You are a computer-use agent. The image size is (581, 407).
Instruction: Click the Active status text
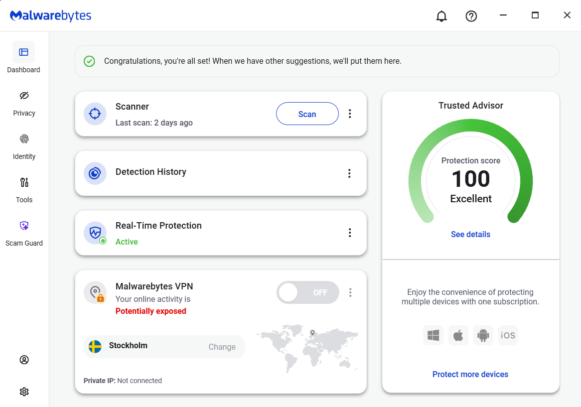pos(127,242)
